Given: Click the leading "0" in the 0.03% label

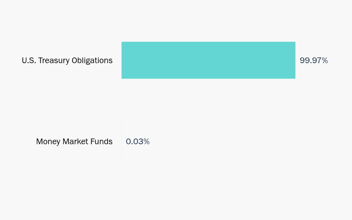Looking at the screenshot, I should (x=128, y=141).
